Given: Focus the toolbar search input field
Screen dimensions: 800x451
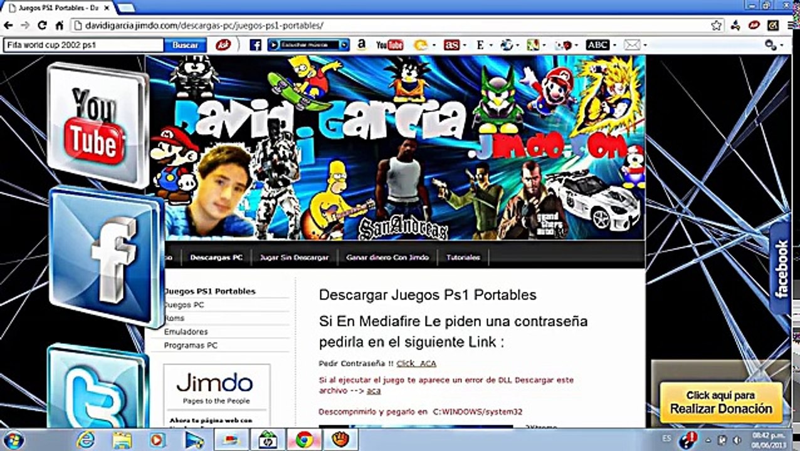Looking at the screenshot, I should click(x=83, y=45).
